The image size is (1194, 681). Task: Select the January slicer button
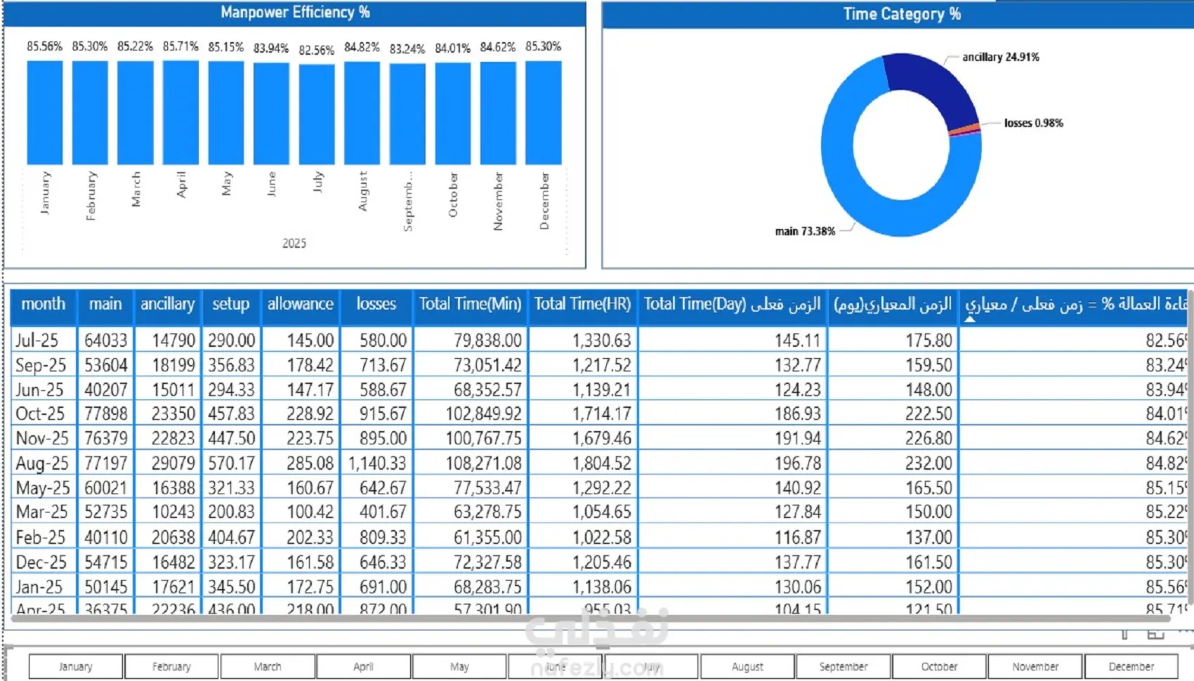point(75,666)
